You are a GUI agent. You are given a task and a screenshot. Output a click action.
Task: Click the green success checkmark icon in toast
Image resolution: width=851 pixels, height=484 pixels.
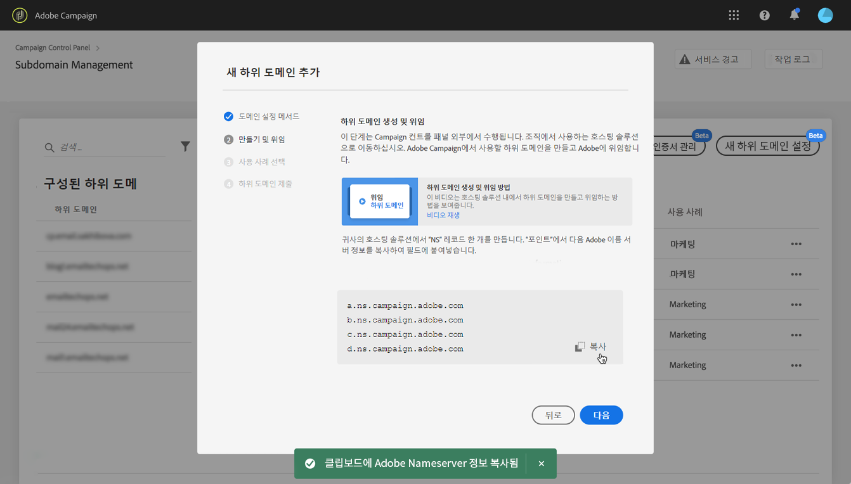coord(310,464)
